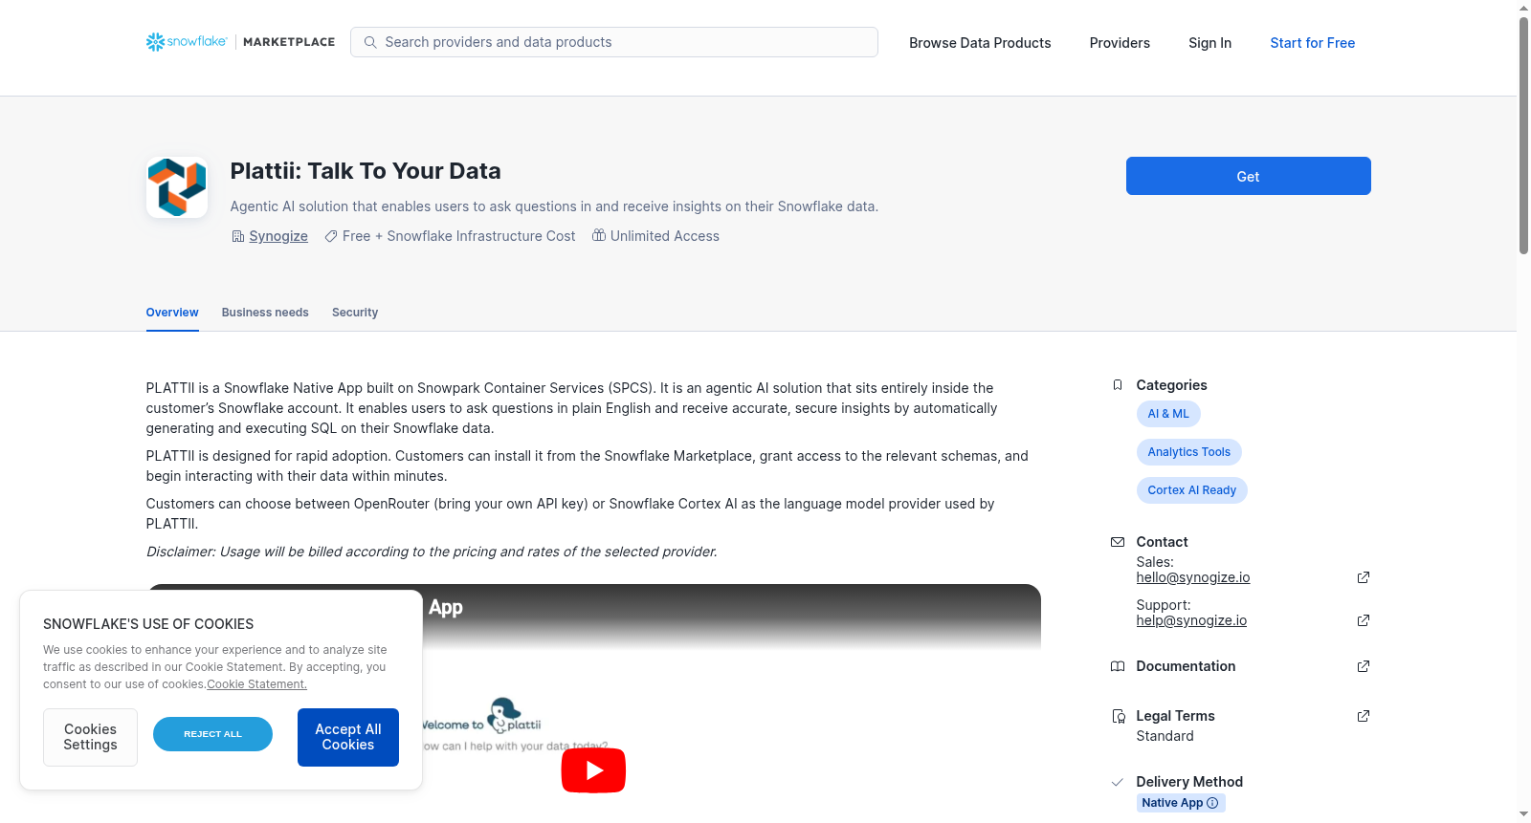1531x823 pixels.
Task: Click the price tag icon
Action: click(331, 236)
